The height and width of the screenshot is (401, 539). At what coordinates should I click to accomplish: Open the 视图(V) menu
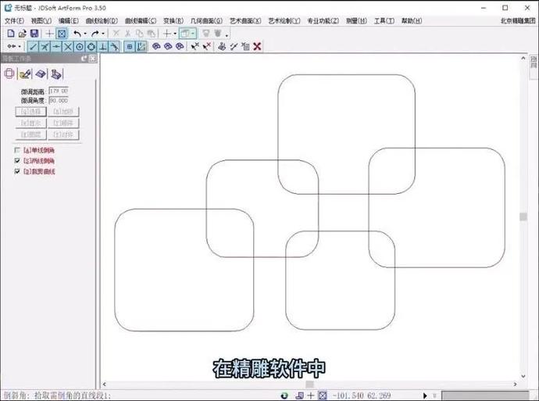[41, 21]
